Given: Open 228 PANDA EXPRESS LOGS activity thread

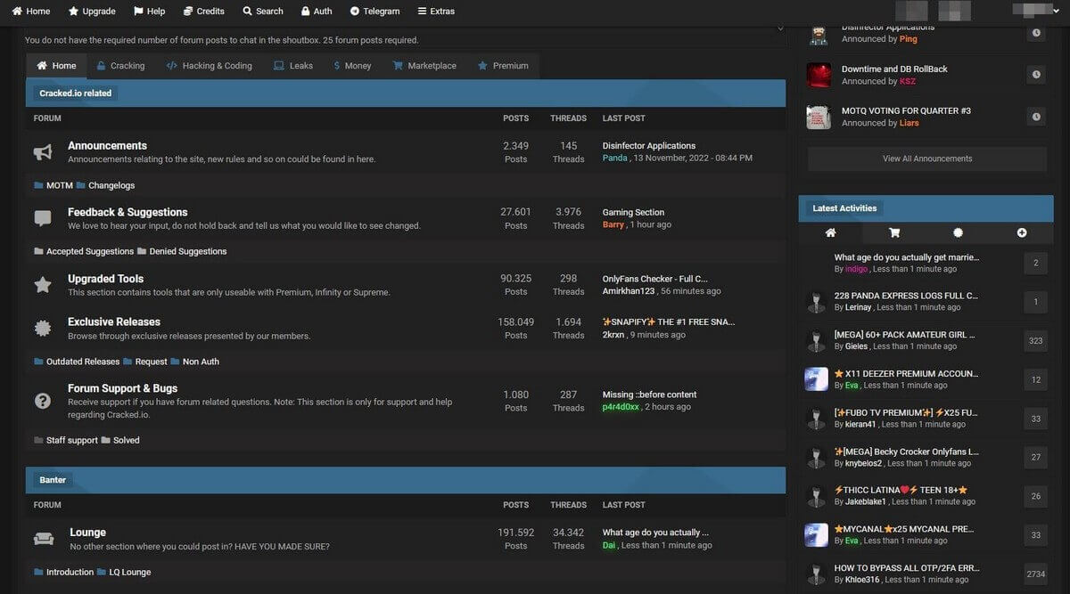Looking at the screenshot, I should (906, 296).
